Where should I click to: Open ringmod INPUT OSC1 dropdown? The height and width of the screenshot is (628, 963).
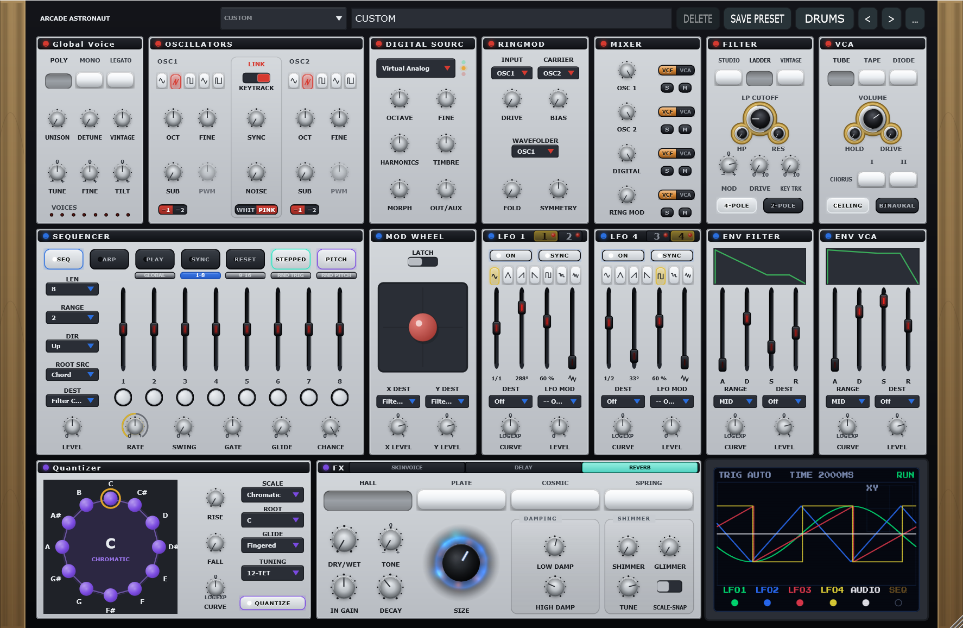click(512, 73)
